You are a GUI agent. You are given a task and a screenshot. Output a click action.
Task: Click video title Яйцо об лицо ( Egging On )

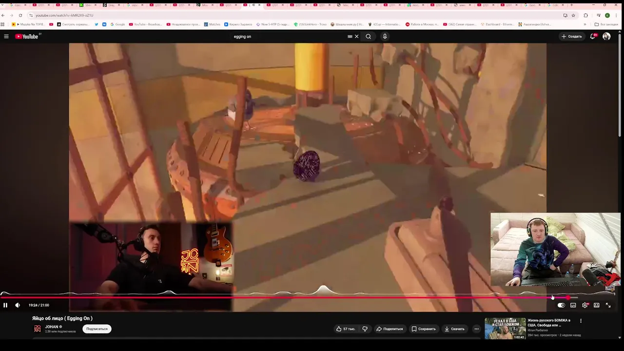62,318
